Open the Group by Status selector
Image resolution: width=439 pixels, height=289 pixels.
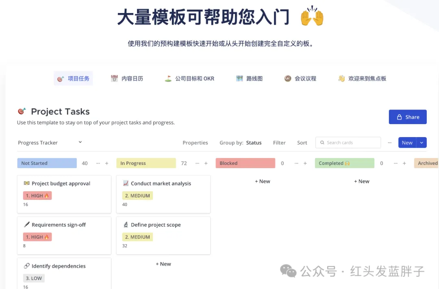point(253,142)
